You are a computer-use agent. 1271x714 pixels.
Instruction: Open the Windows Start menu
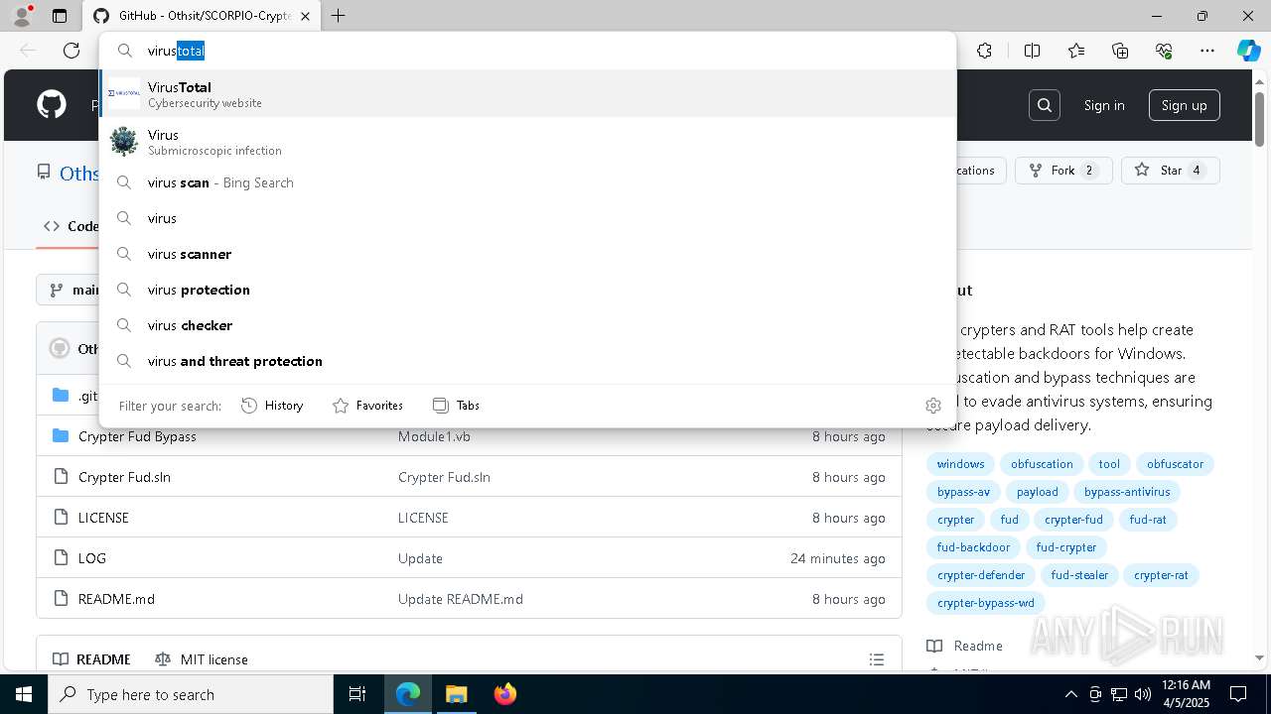coord(24,694)
